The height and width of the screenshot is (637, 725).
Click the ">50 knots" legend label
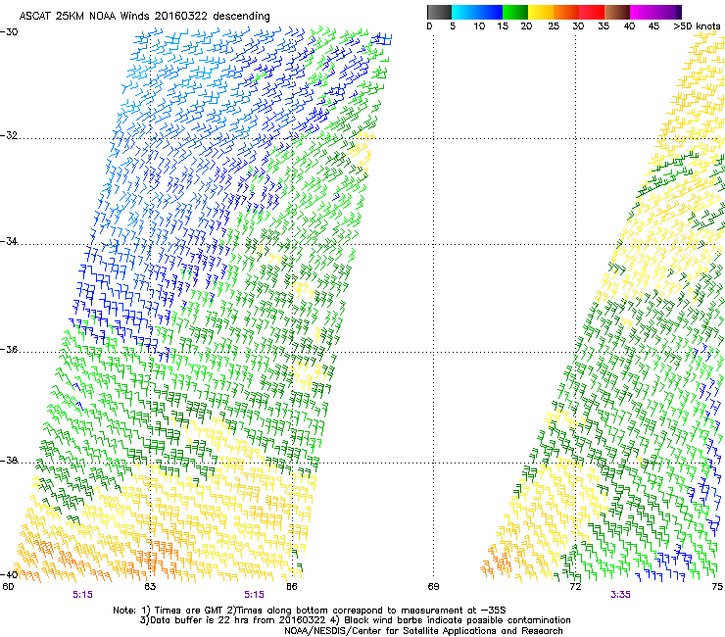[697, 26]
